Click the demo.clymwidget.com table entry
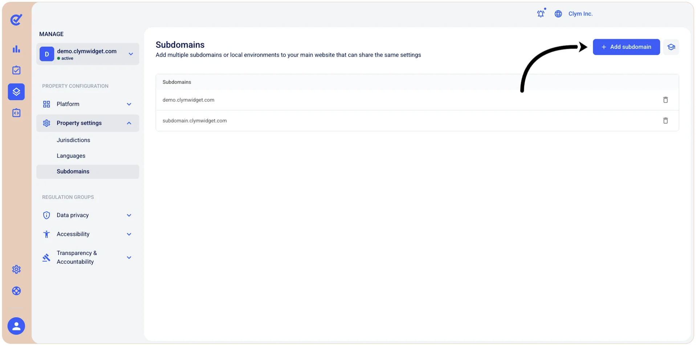Image resolution: width=696 pixels, height=346 pixels. tap(188, 100)
